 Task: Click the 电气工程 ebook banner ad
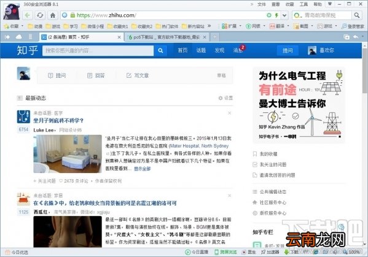pos(299,105)
